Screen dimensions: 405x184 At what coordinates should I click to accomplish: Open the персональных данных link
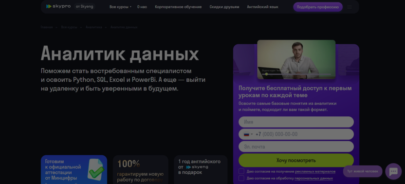(x=313, y=178)
